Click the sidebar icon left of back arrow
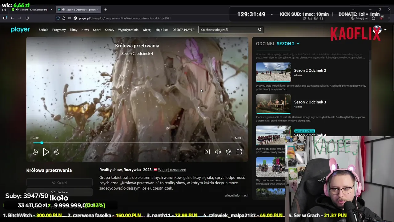 tap(5, 18)
